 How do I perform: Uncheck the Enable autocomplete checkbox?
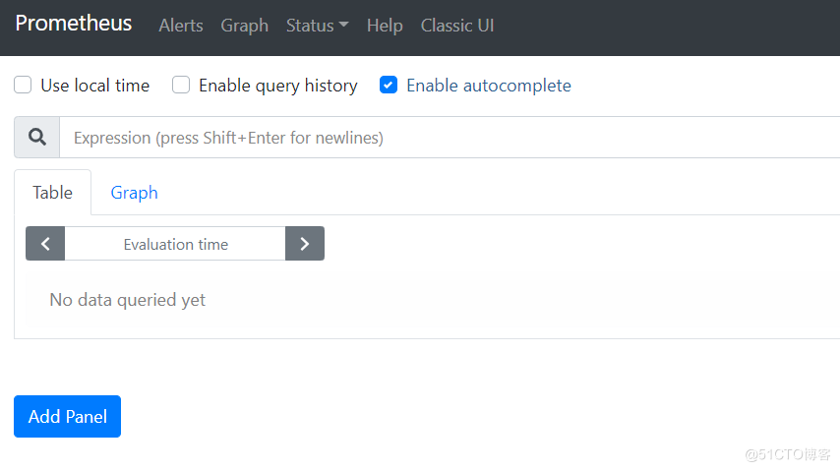(x=389, y=85)
